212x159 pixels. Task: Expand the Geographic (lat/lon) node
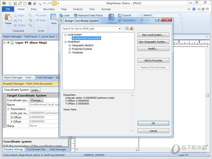[70, 45]
